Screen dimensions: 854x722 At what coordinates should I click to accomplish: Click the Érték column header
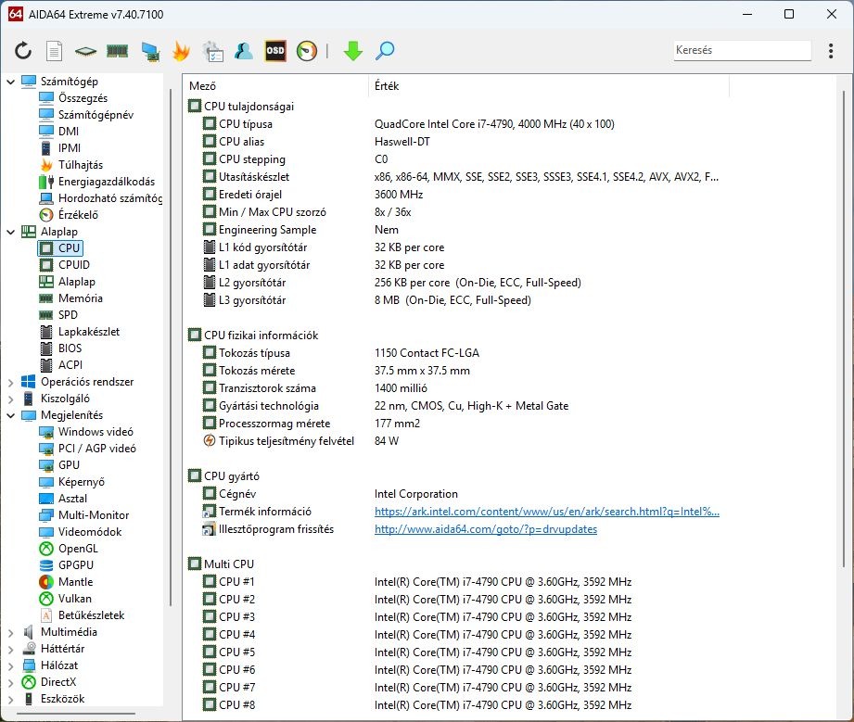pos(387,86)
